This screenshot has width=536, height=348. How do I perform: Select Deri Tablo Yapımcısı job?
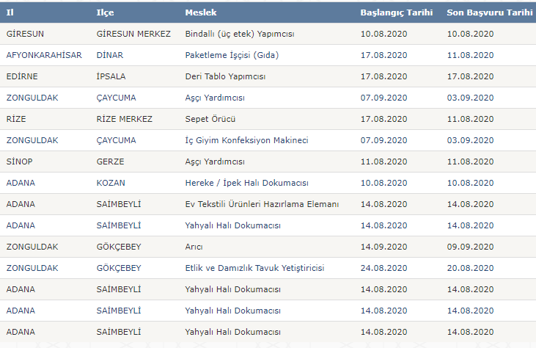[x=225, y=76]
